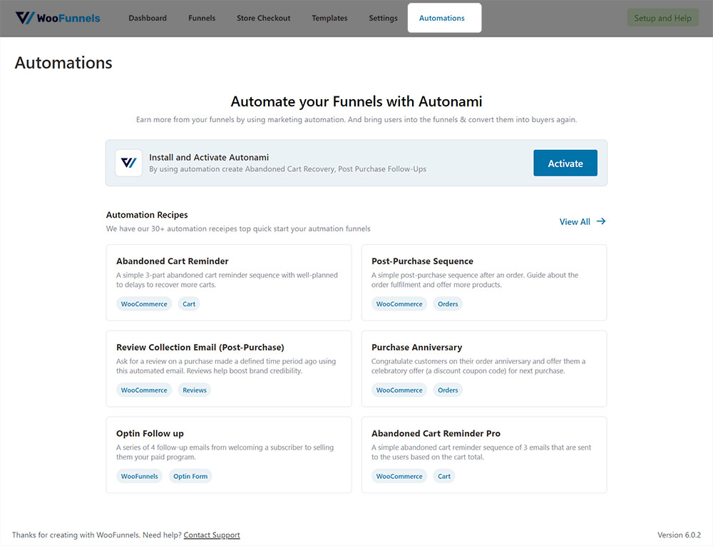
Task: Click the View All arrow icon
Action: (601, 221)
